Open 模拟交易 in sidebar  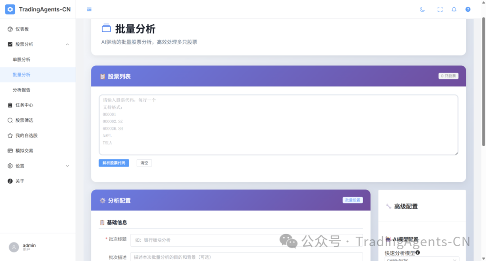click(24, 151)
